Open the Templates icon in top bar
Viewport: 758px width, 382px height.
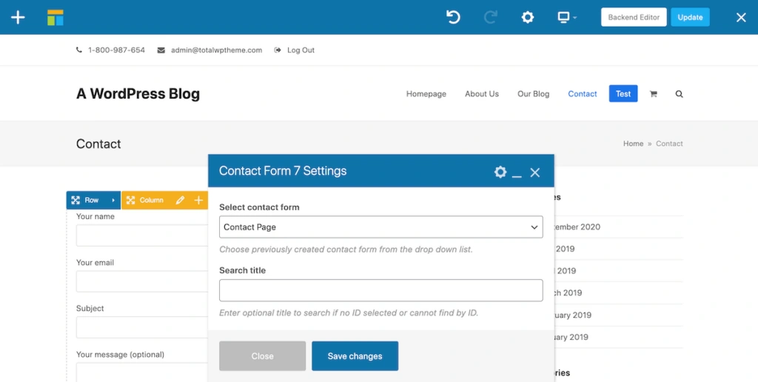pos(56,17)
